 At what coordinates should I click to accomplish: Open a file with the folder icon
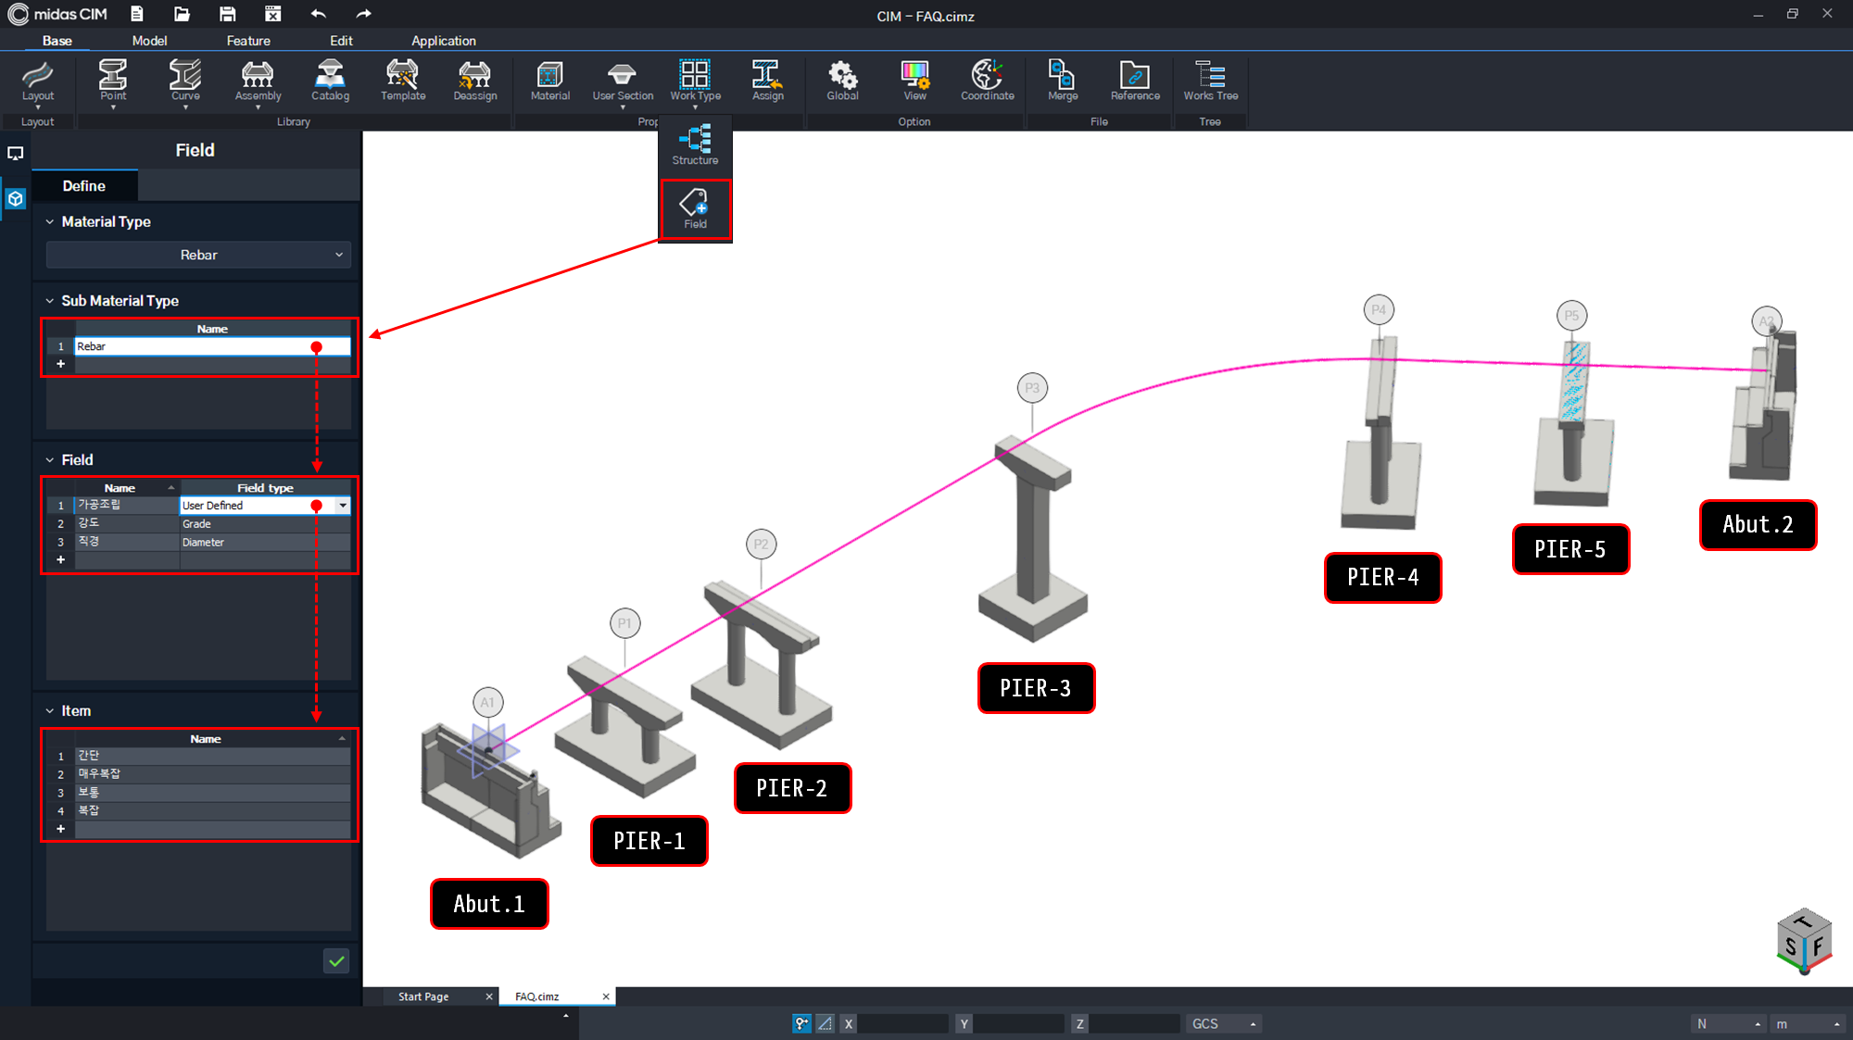(x=182, y=14)
